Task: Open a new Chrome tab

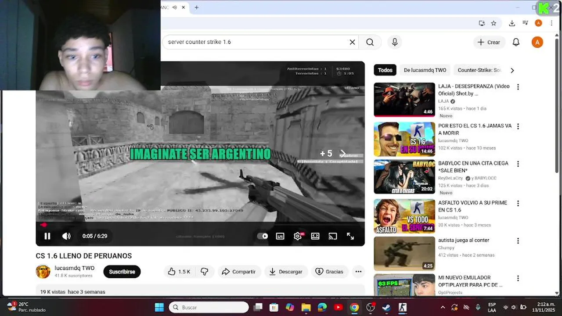Action: pyautogui.click(x=196, y=7)
